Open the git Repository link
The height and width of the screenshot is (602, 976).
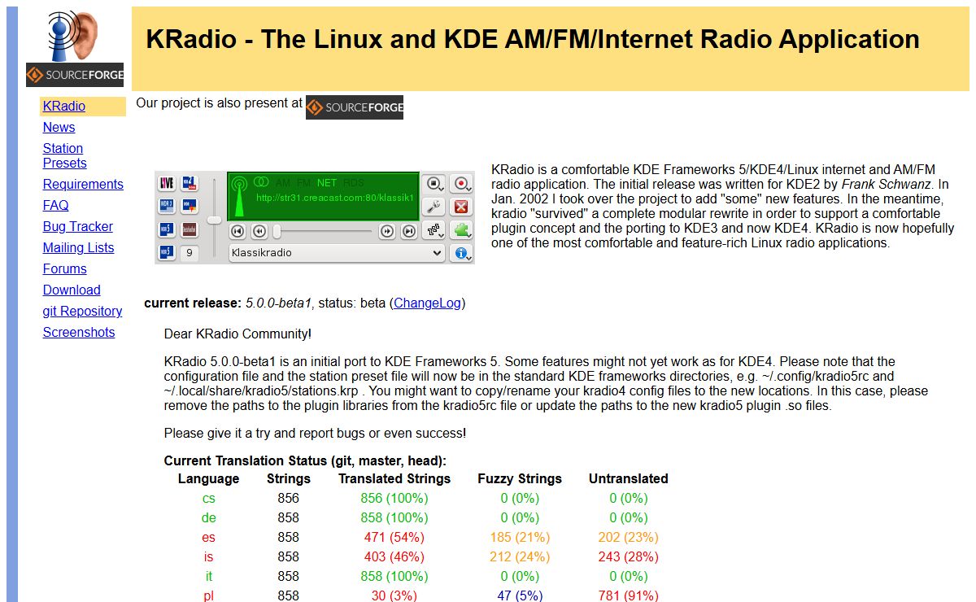(x=82, y=312)
